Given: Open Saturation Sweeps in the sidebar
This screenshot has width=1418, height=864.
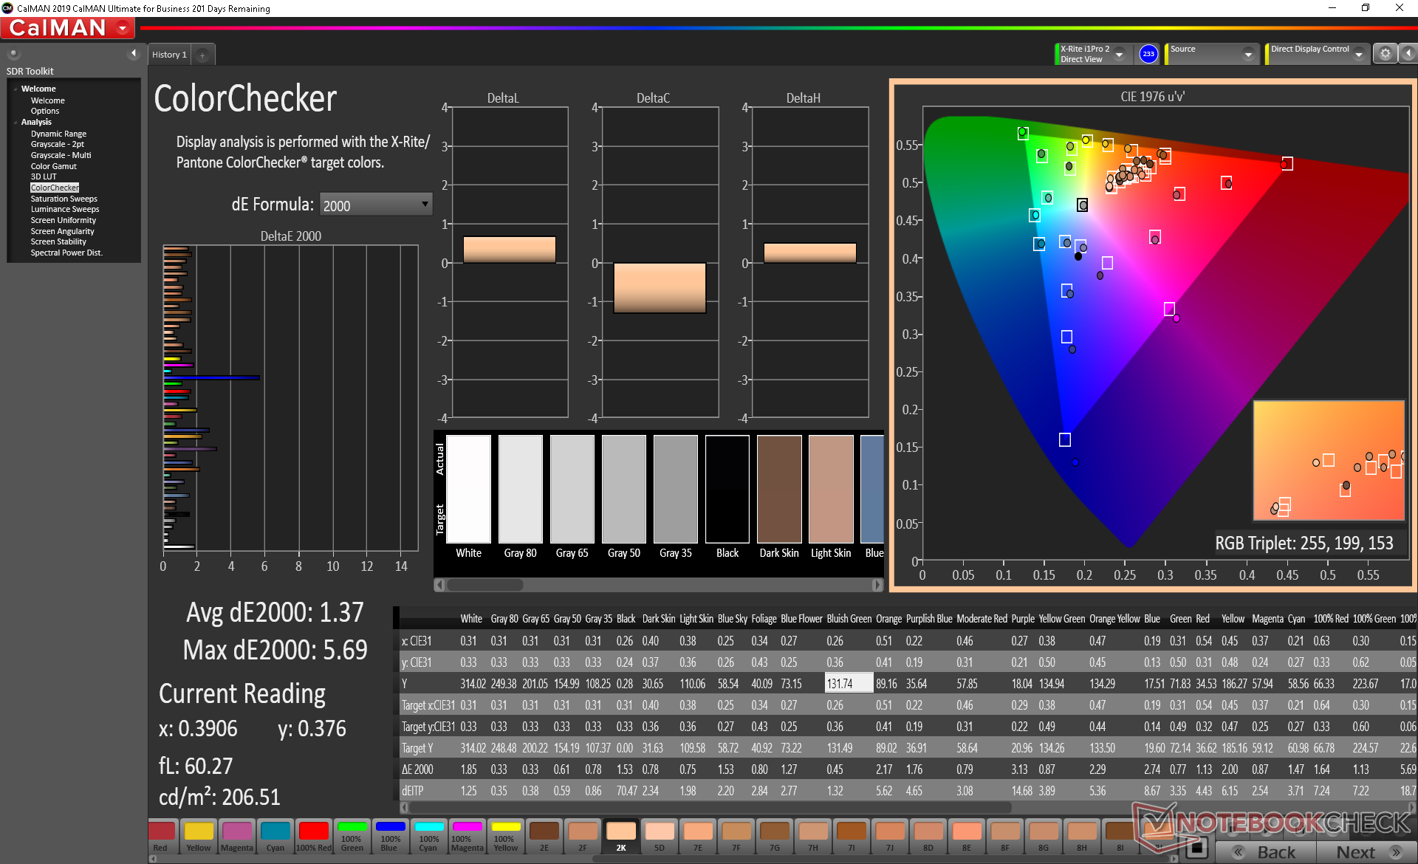Looking at the screenshot, I should coord(64,199).
